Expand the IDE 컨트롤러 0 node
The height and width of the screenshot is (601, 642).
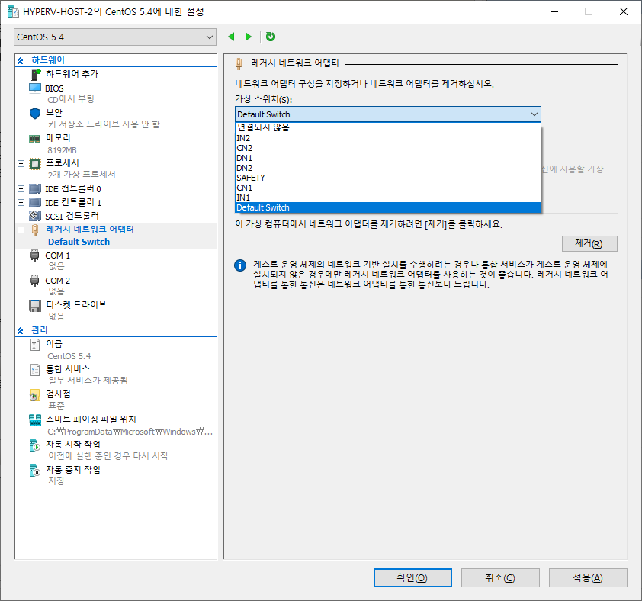click(21, 188)
